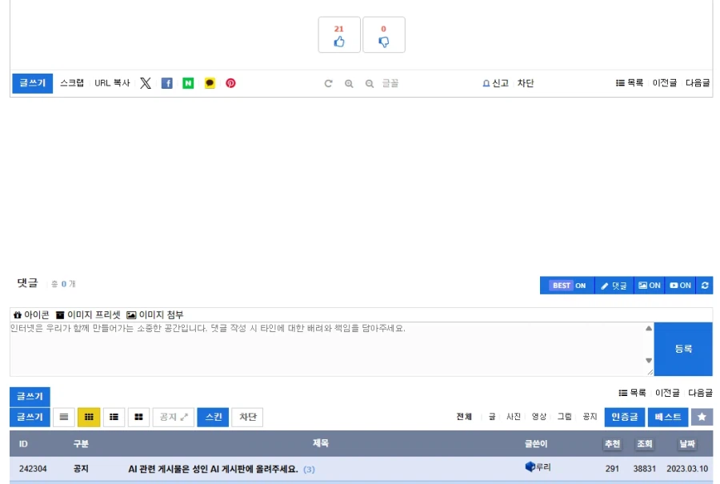Viewport: 720px width, 484px height.
Task: Toggle 공지 expand notices button
Action: pos(173,417)
